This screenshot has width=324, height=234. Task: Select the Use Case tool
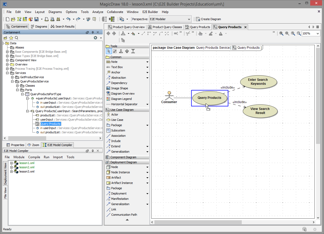tap(114, 120)
